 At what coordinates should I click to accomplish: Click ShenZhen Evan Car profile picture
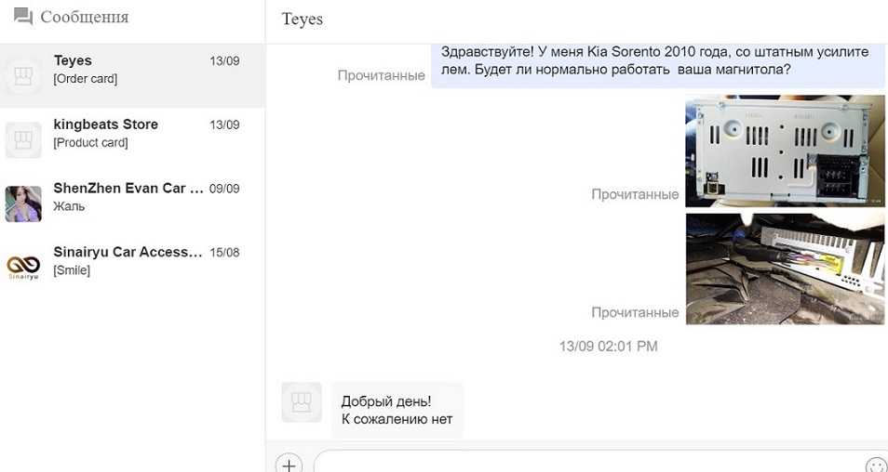(23, 203)
